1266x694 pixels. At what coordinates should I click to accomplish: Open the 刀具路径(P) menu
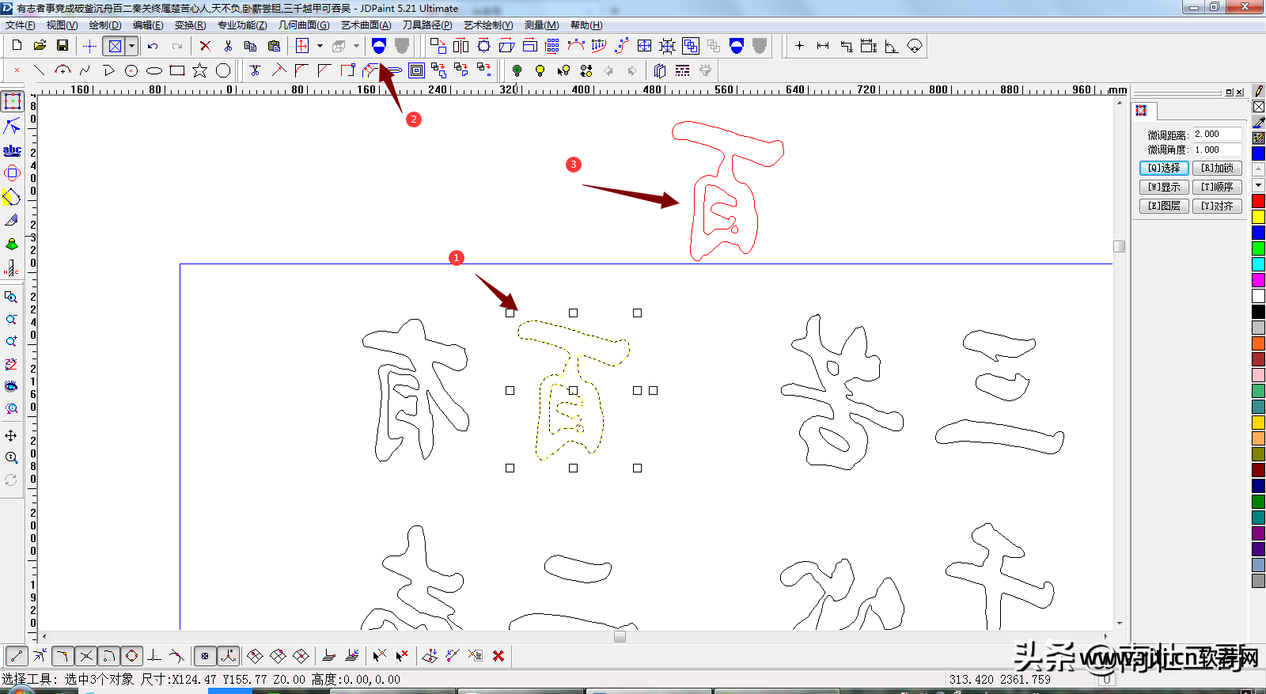[427, 25]
